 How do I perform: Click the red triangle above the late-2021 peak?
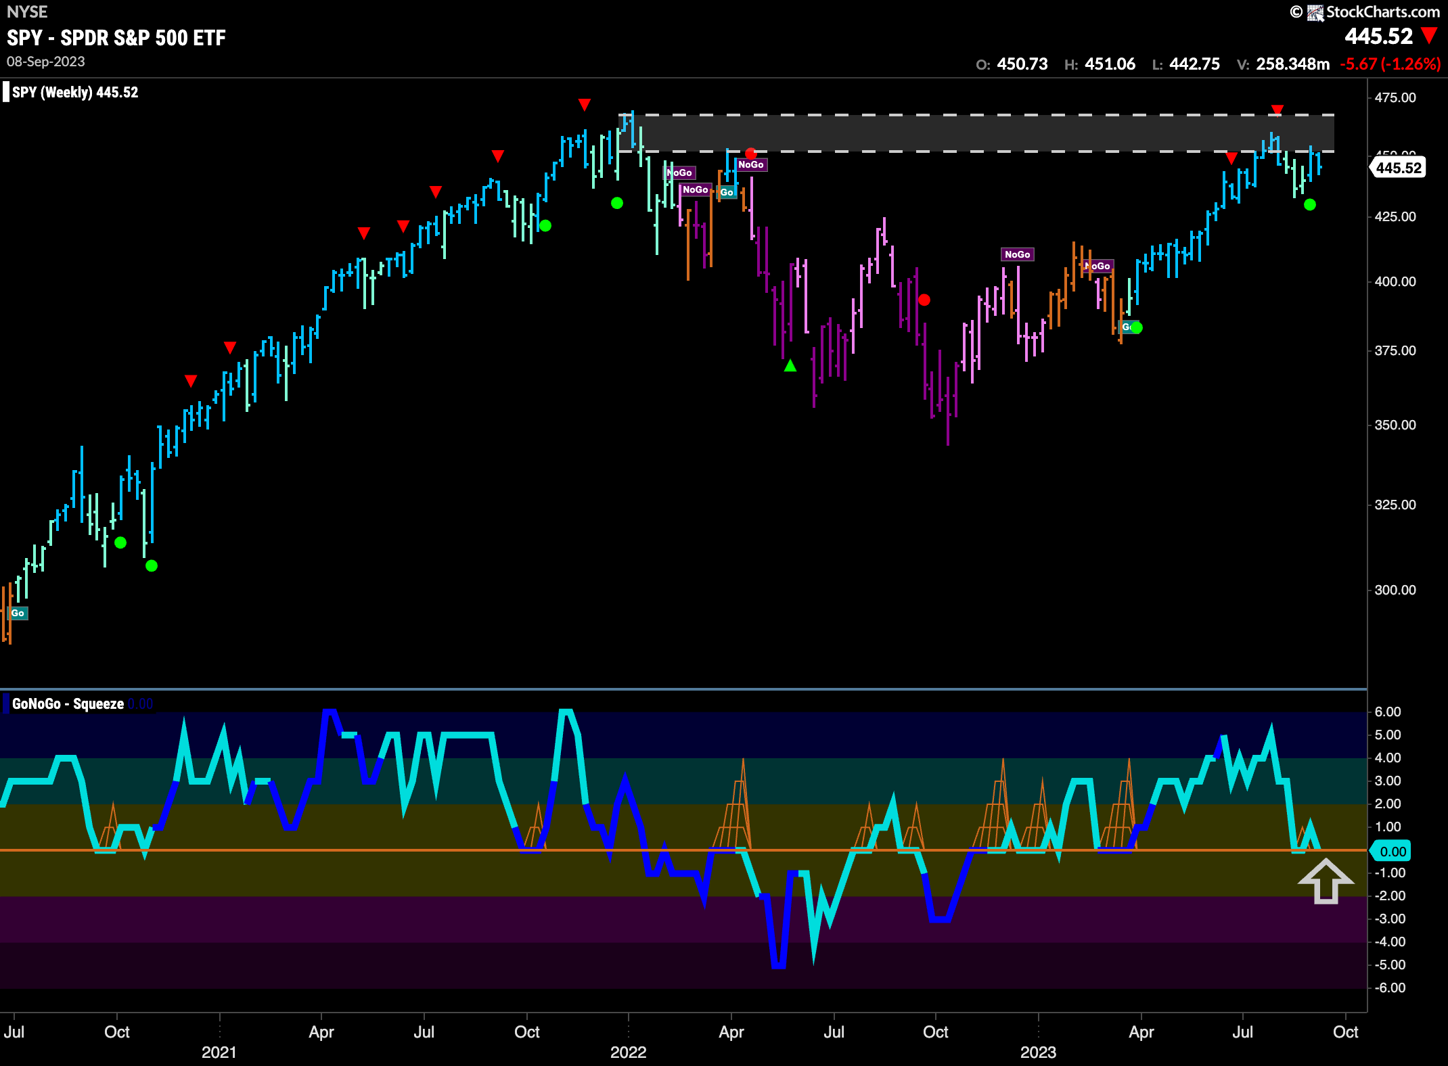(585, 104)
